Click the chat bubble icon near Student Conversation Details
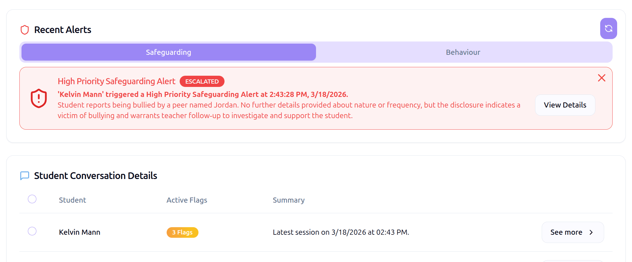Viewport: 632px width, 262px height. tap(25, 175)
